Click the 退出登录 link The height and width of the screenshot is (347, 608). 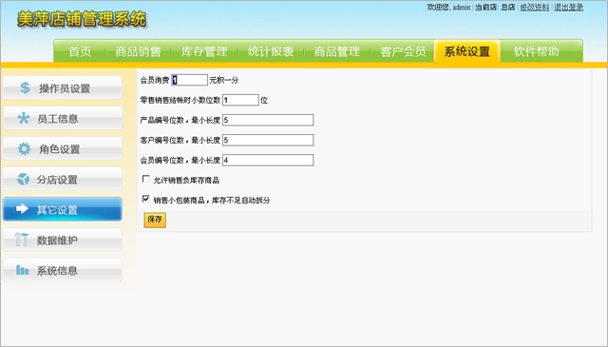[568, 7]
